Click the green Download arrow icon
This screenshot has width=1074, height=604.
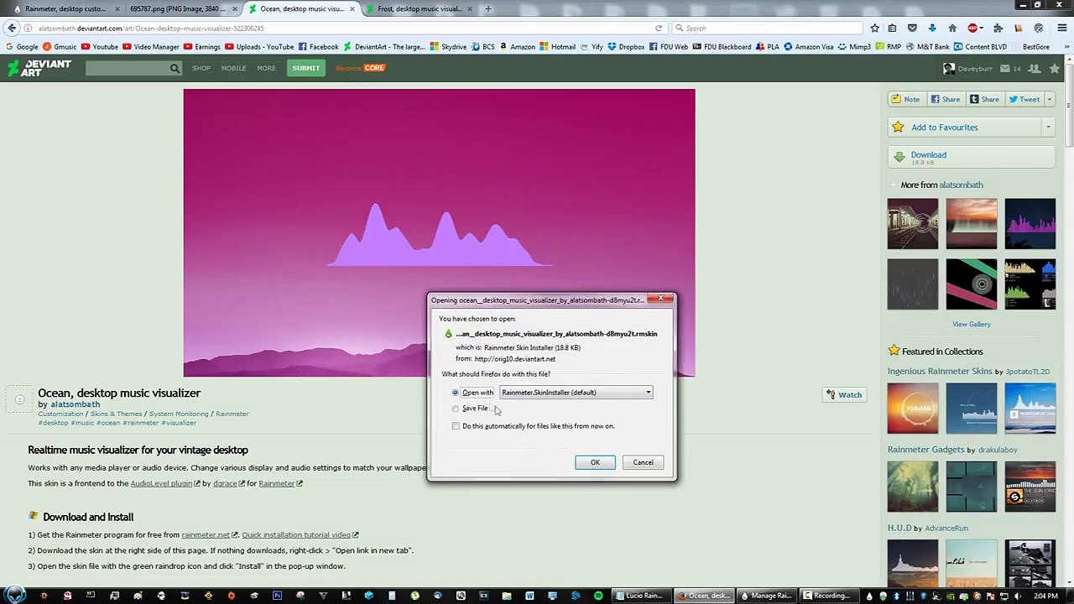tap(899, 157)
